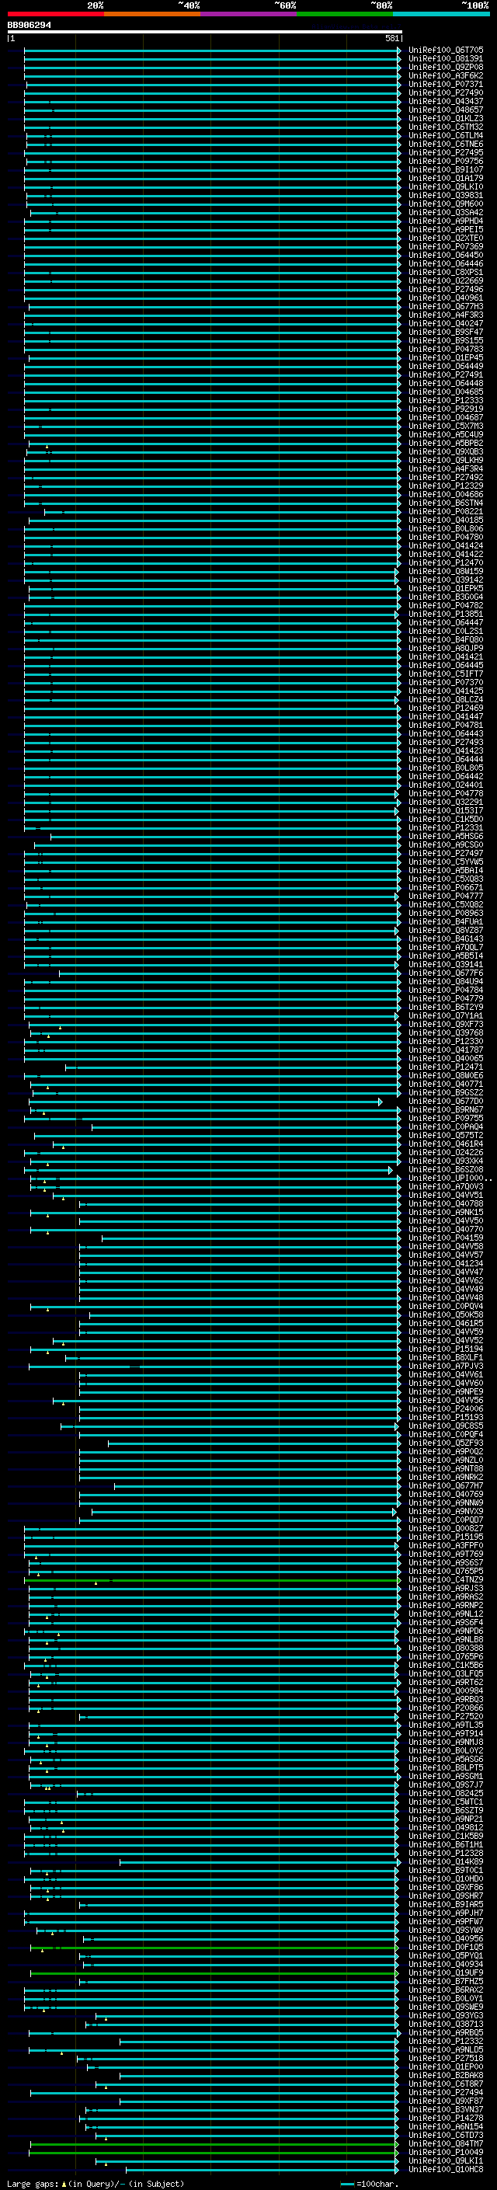This screenshot has height=2190, width=497.
Task: Click the purple ~60% identity legend segment
Action: point(248,14)
